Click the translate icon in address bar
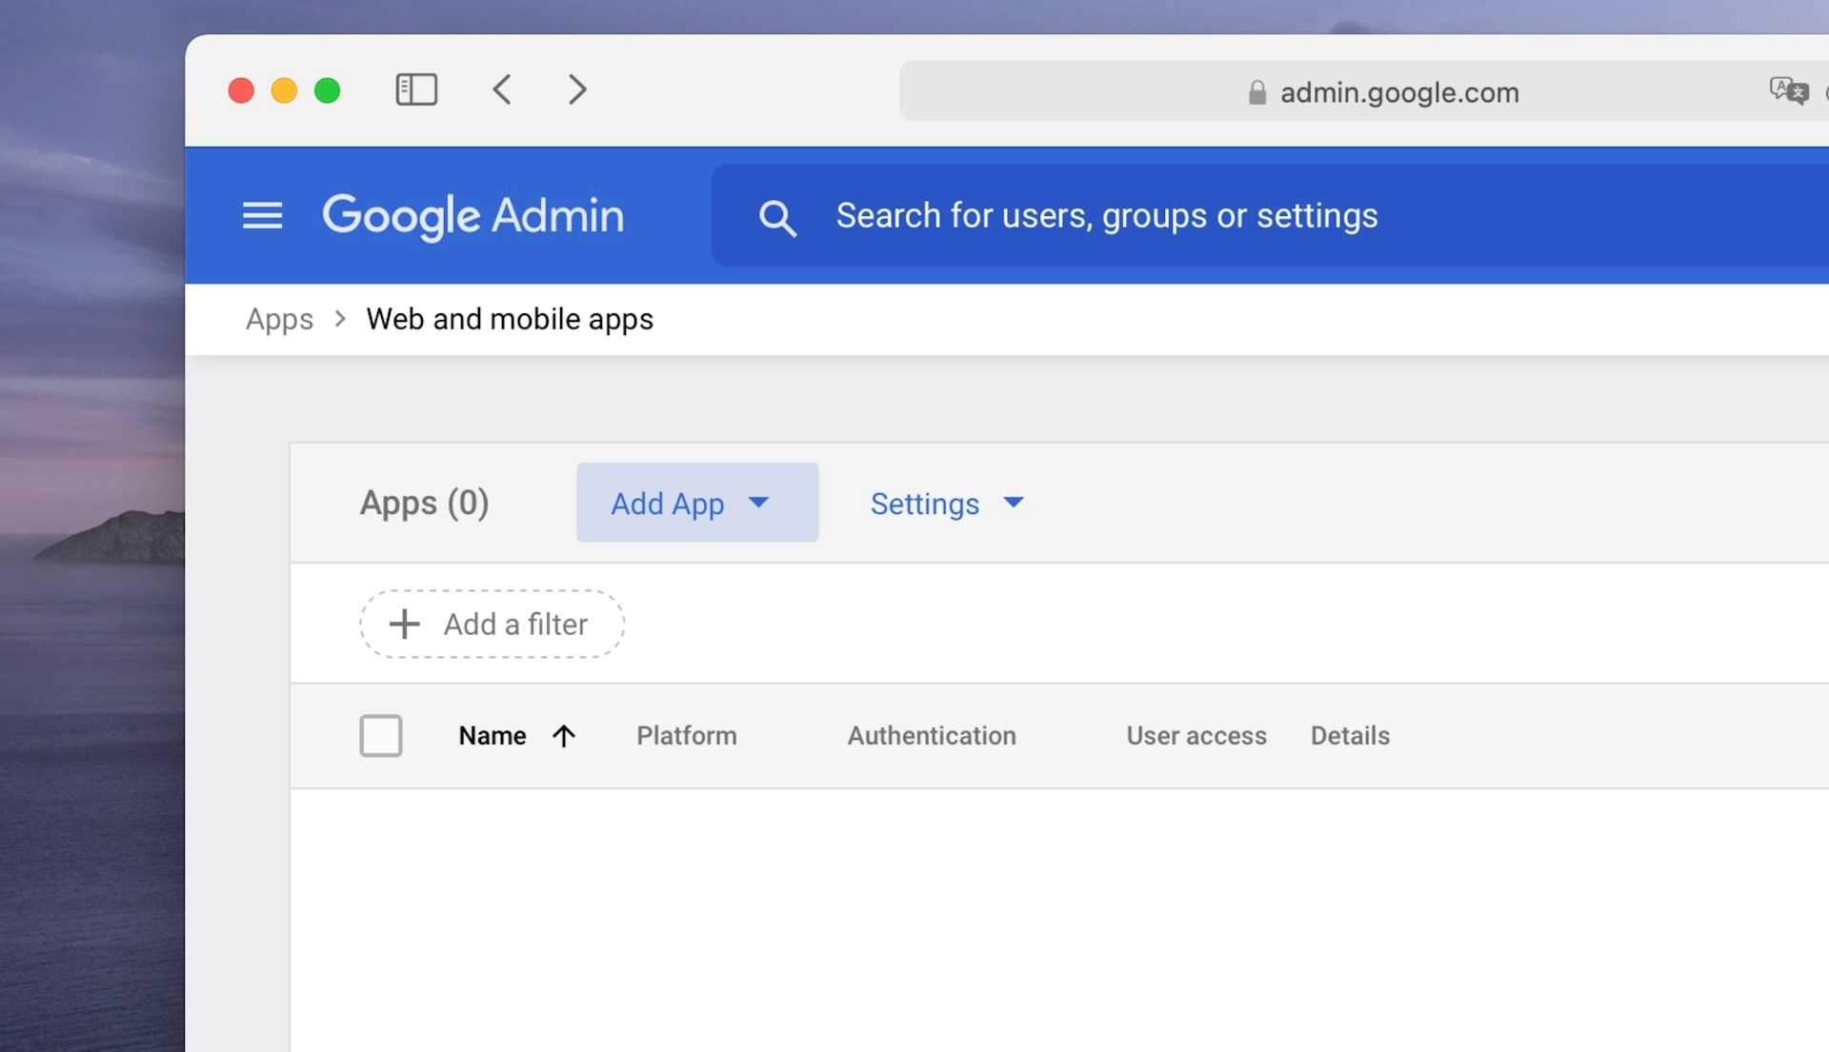This screenshot has width=1829, height=1052. [x=1788, y=91]
